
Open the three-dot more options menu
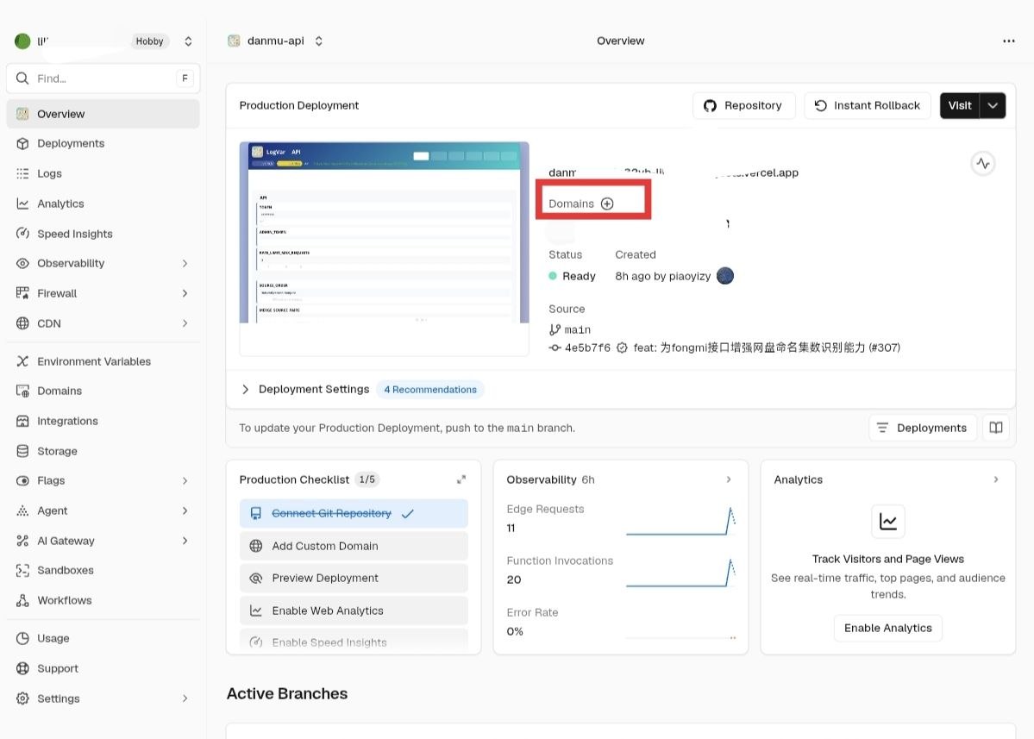1008,41
